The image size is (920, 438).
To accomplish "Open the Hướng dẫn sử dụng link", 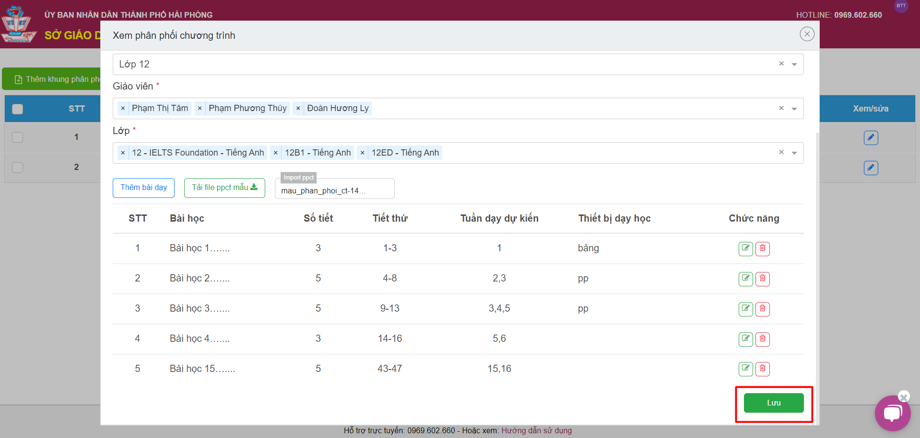I will pyautogui.click(x=536, y=430).
